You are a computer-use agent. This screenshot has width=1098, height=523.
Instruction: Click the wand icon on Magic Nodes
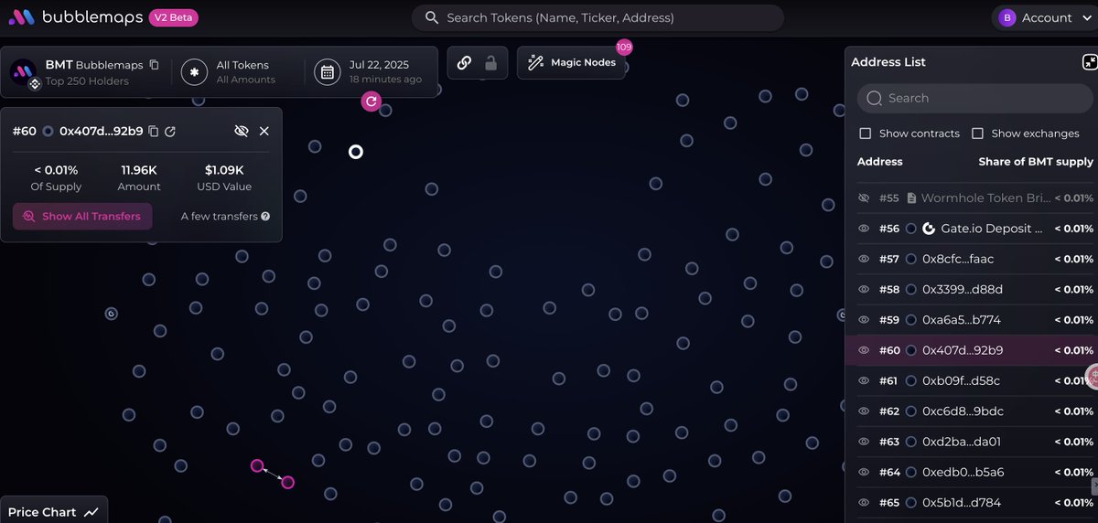point(536,63)
